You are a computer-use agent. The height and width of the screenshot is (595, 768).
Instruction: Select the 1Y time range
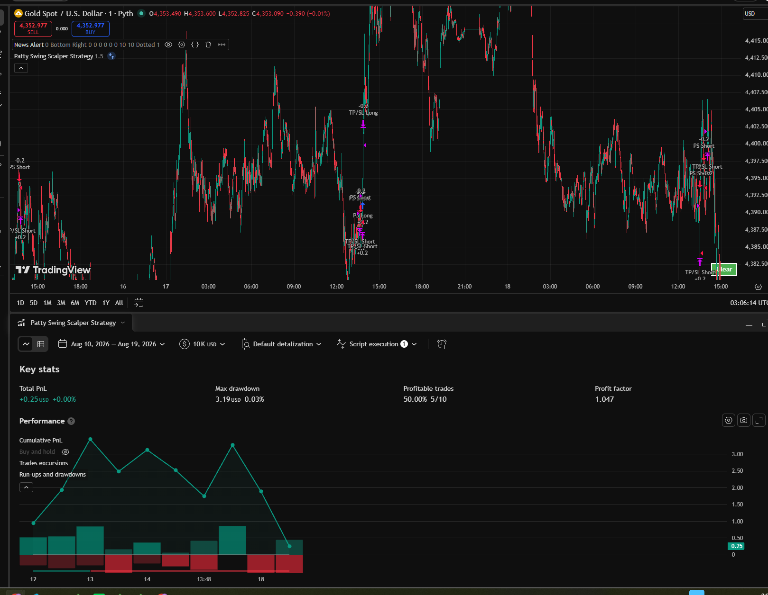106,303
